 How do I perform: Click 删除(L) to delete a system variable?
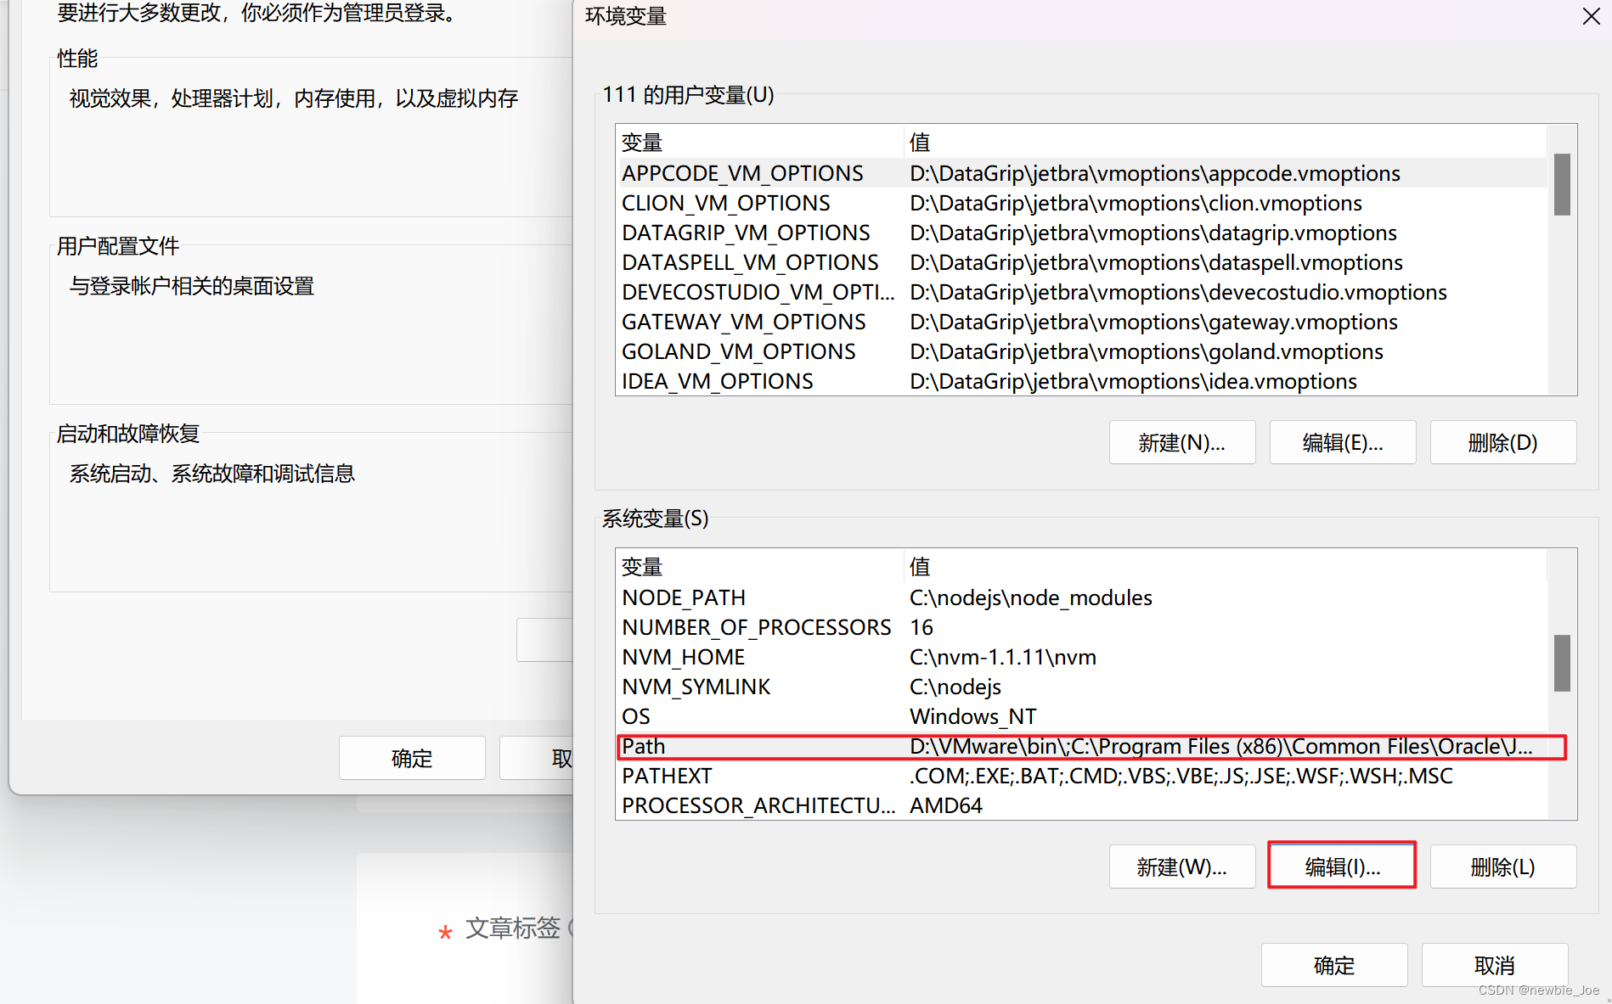click(1502, 867)
